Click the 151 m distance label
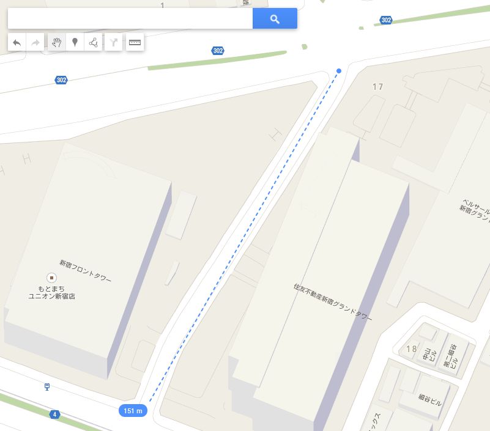The width and height of the screenshot is (490, 431). [x=133, y=411]
